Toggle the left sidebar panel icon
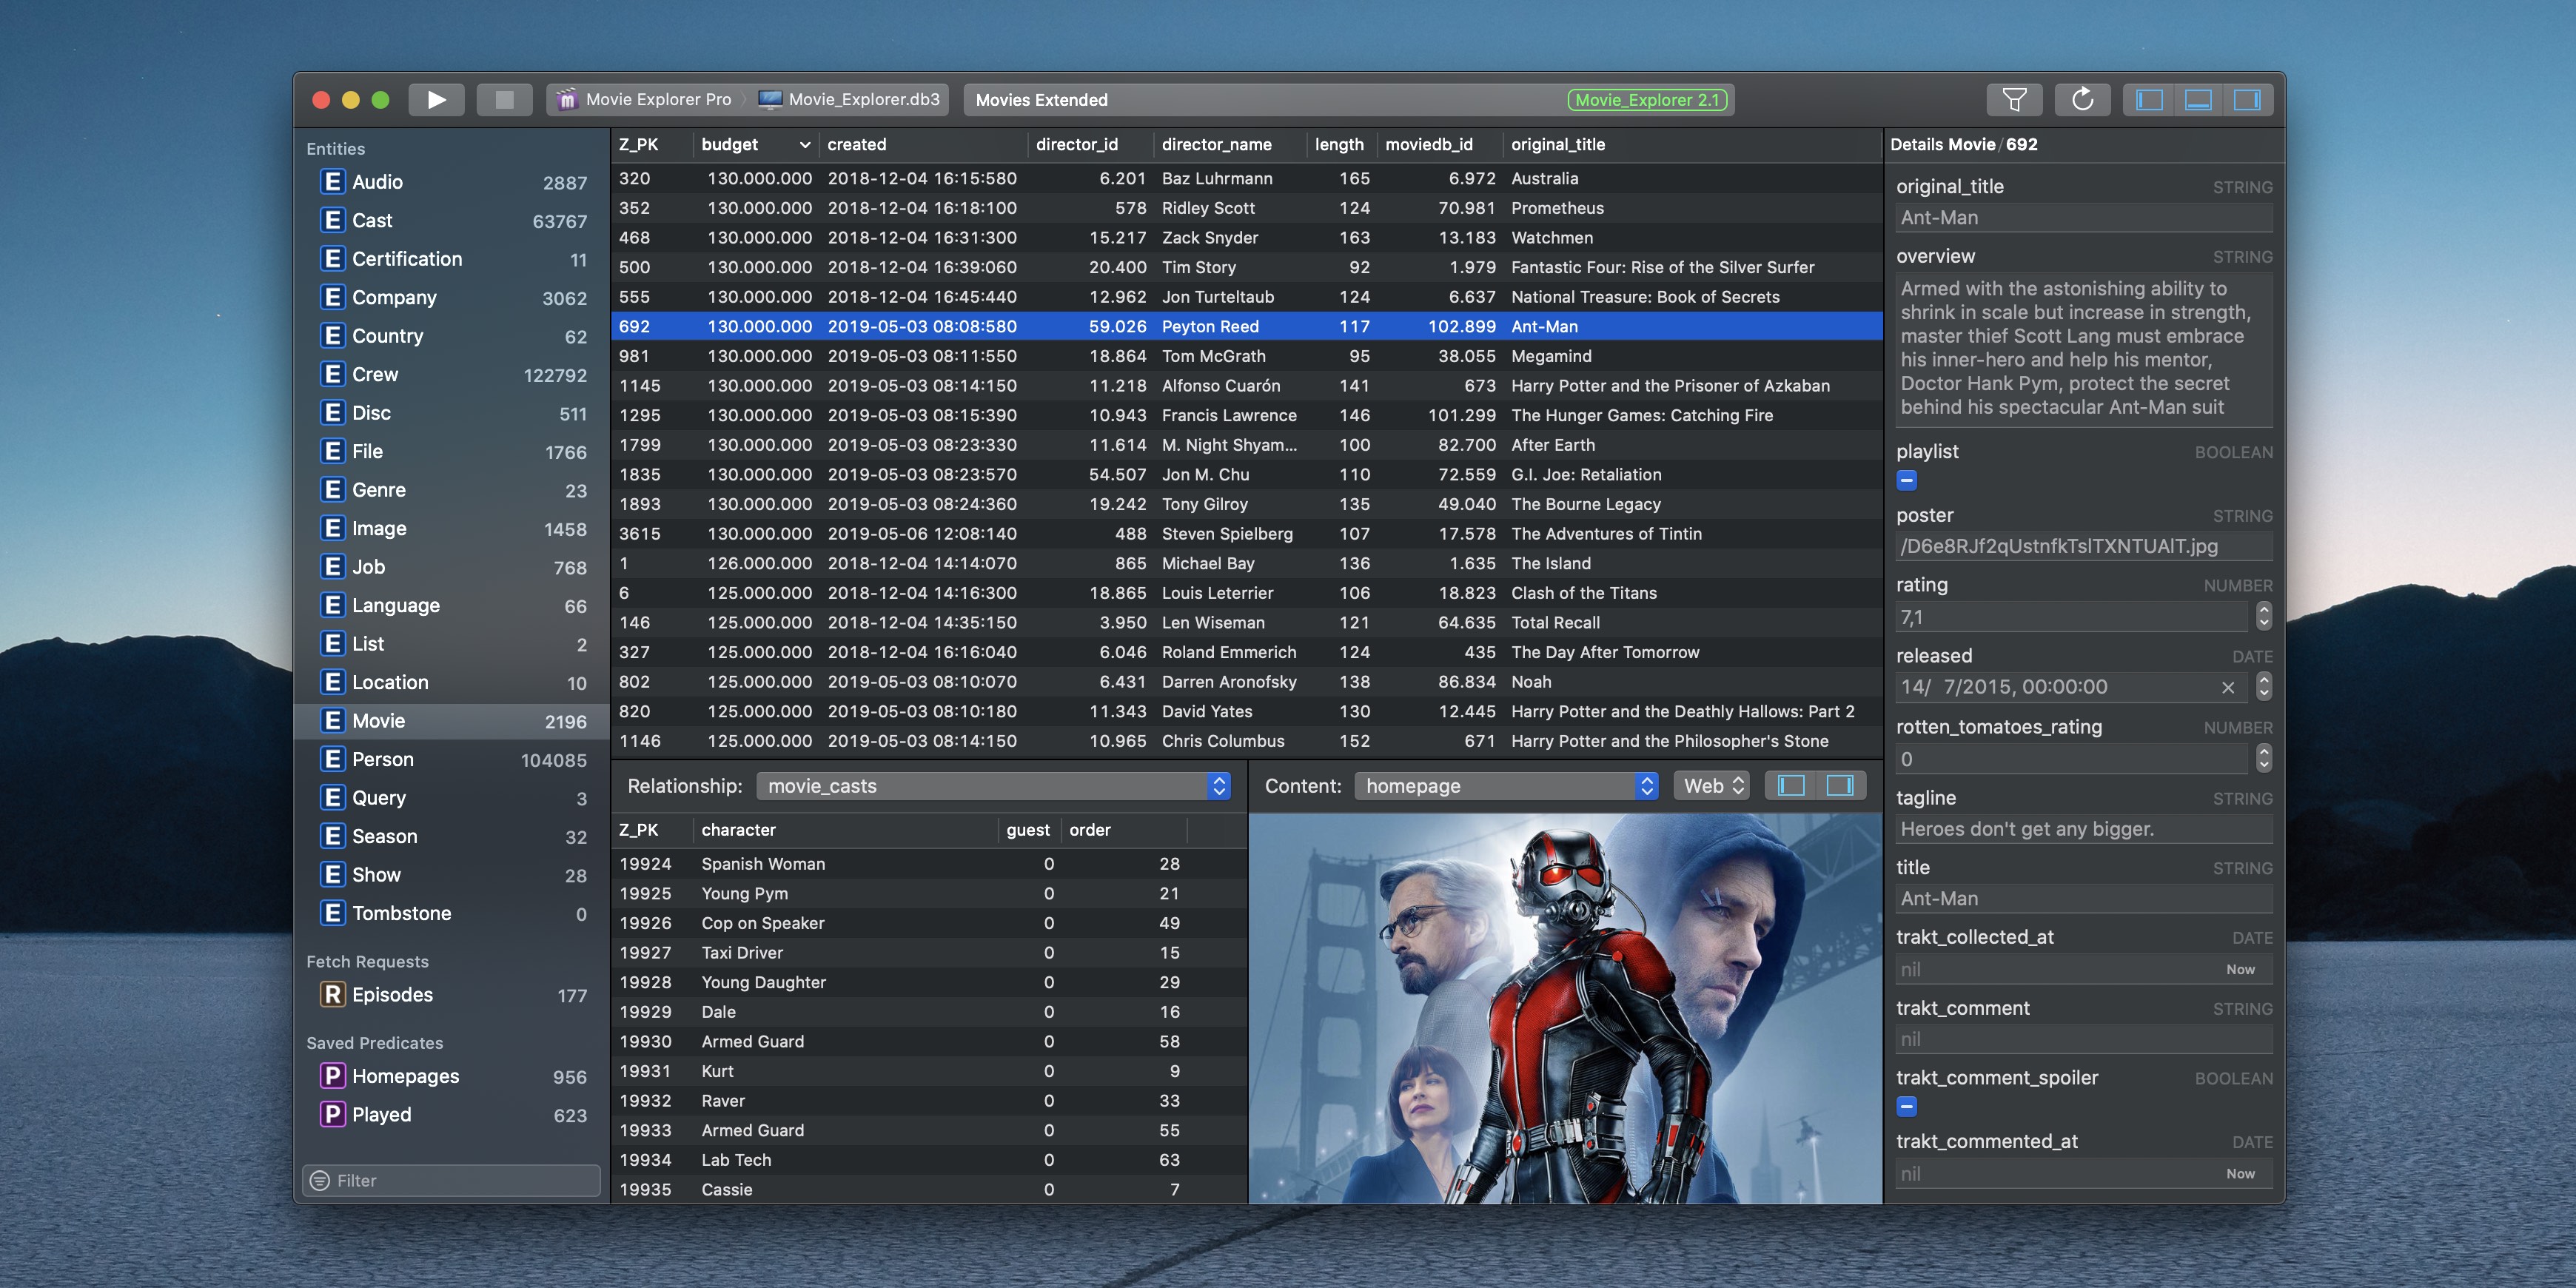The height and width of the screenshot is (1288, 2576). 2149,99
